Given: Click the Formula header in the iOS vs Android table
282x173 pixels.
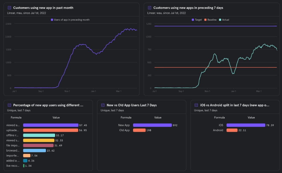Looking at the screenshot, I should coord(219,117).
